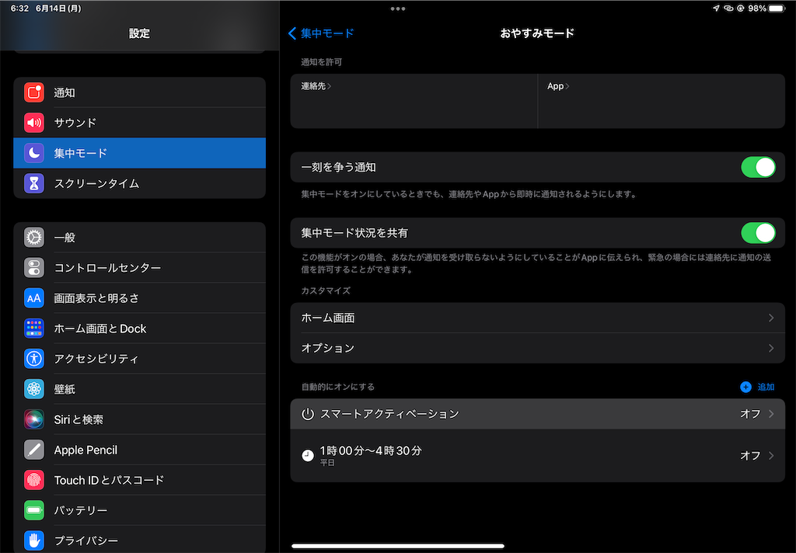Select スクリーンタイム in the settings sidebar

(140, 183)
